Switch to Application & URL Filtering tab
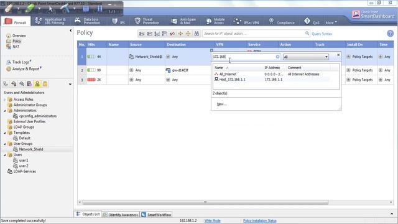The height and width of the screenshot is (224, 398). pos(50,21)
